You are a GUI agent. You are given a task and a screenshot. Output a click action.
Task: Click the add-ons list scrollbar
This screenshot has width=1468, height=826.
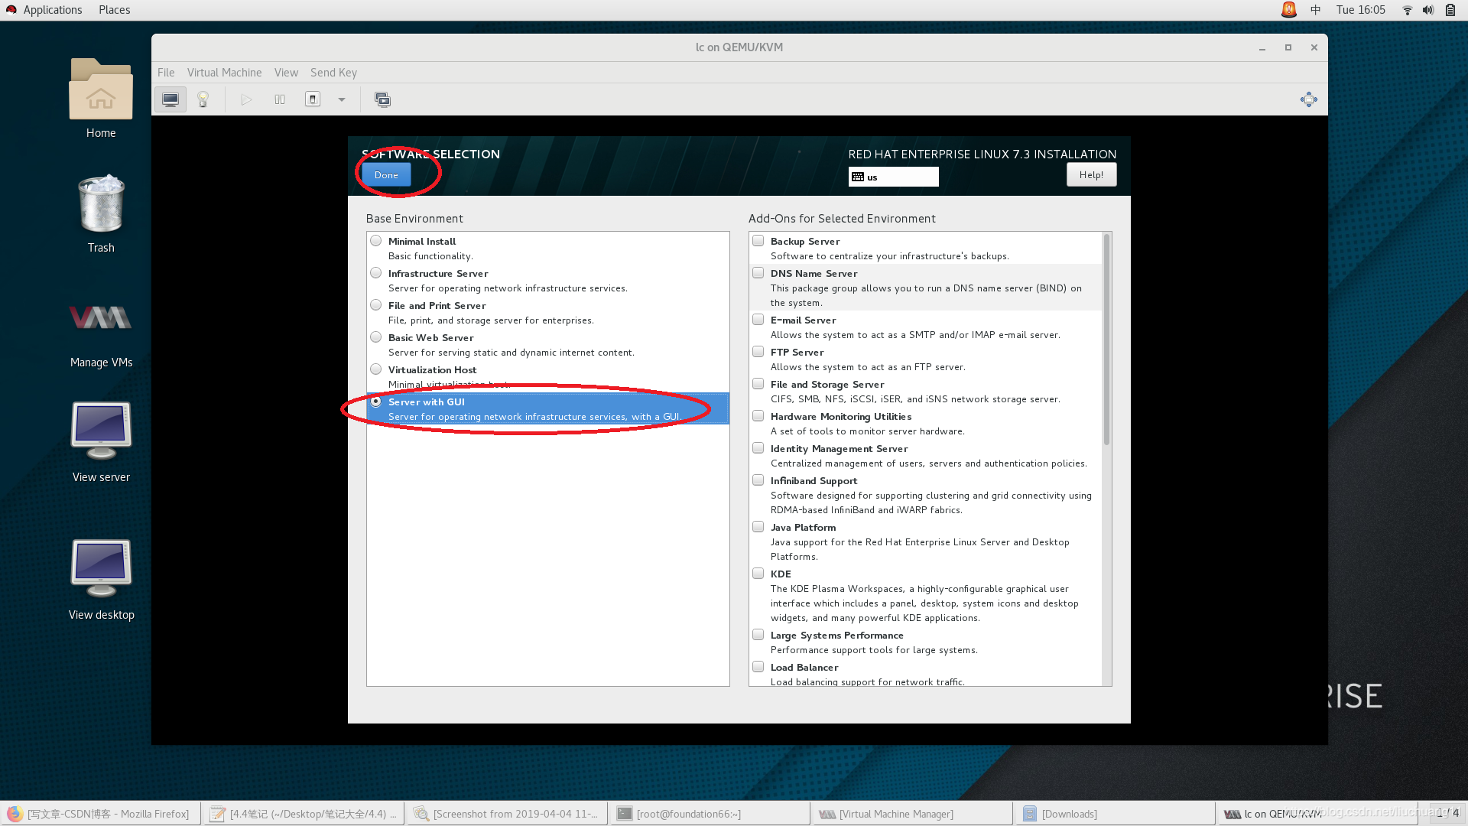[x=1106, y=339]
